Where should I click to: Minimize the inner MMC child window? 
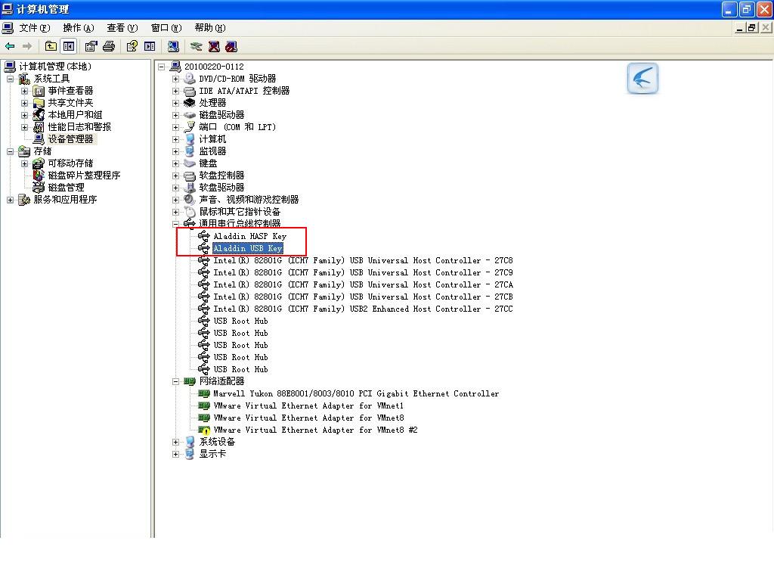coord(739,28)
